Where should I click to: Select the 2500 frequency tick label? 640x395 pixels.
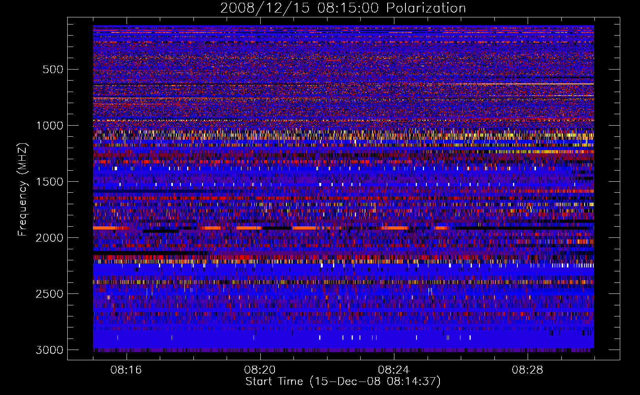click(49, 294)
